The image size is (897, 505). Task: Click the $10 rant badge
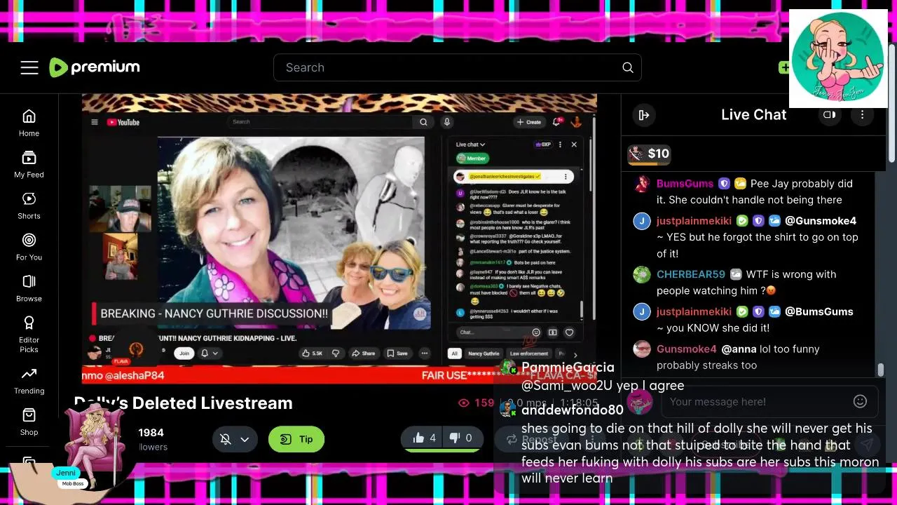coord(650,154)
